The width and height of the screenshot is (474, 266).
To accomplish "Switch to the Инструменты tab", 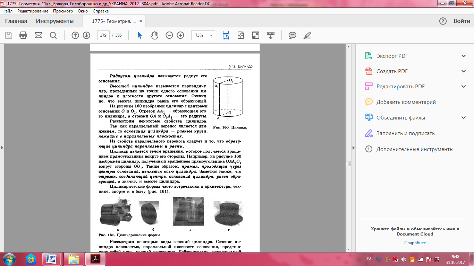I will click(55, 21).
